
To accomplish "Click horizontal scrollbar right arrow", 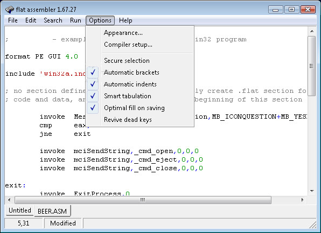I will (303, 200).
